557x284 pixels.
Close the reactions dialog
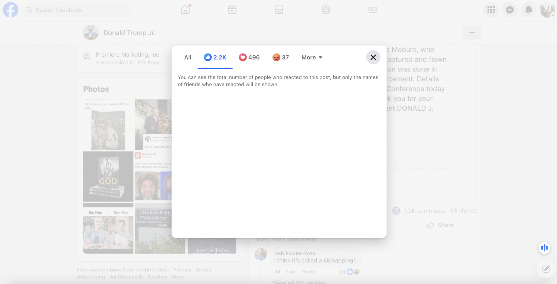373,57
